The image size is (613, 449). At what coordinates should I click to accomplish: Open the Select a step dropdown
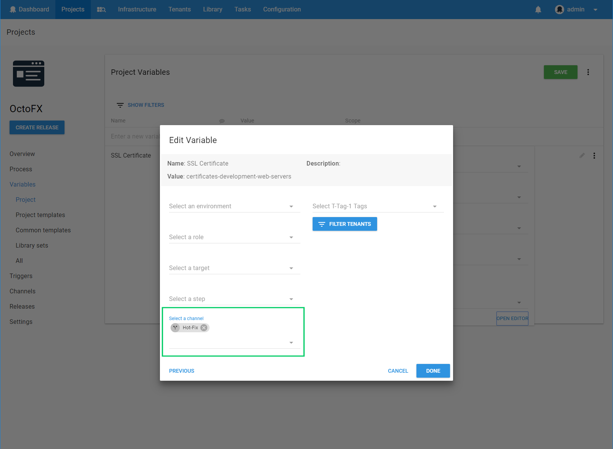click(234, 299)
